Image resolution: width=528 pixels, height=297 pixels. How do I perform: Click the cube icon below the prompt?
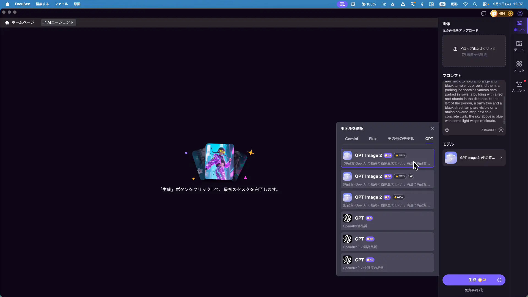[x=447, y=130]
